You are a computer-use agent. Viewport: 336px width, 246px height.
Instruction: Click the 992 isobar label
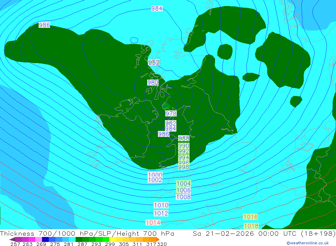click(x=184, y=151)
